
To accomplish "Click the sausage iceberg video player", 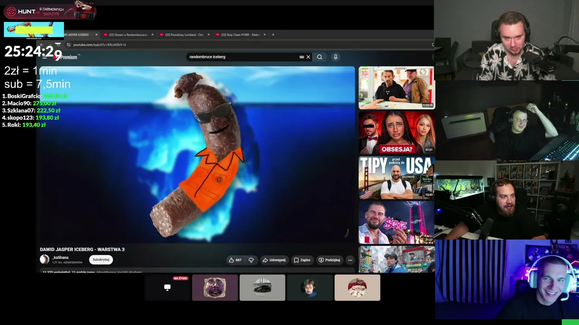I will (x=197, y=154).
